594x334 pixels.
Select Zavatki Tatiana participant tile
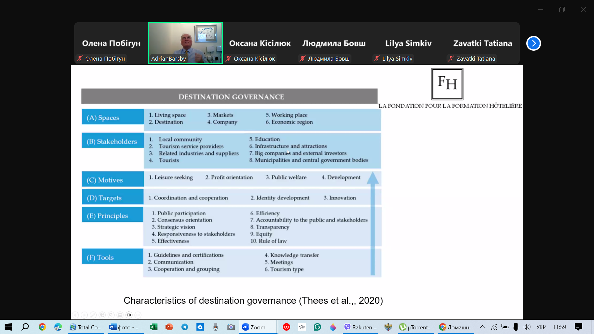tap(482, 43)
